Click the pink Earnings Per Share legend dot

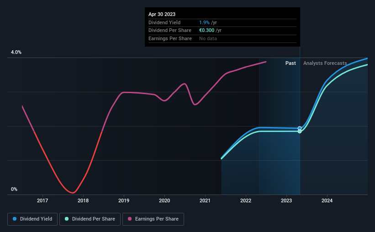[130, 219]
